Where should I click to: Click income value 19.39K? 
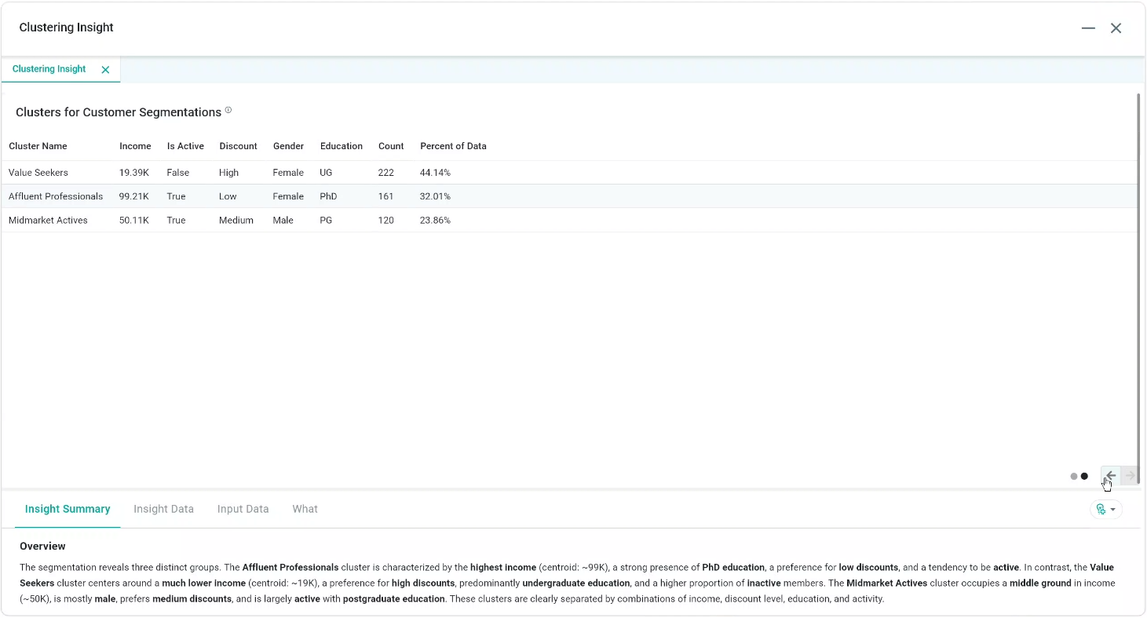[x=133, y=173]
